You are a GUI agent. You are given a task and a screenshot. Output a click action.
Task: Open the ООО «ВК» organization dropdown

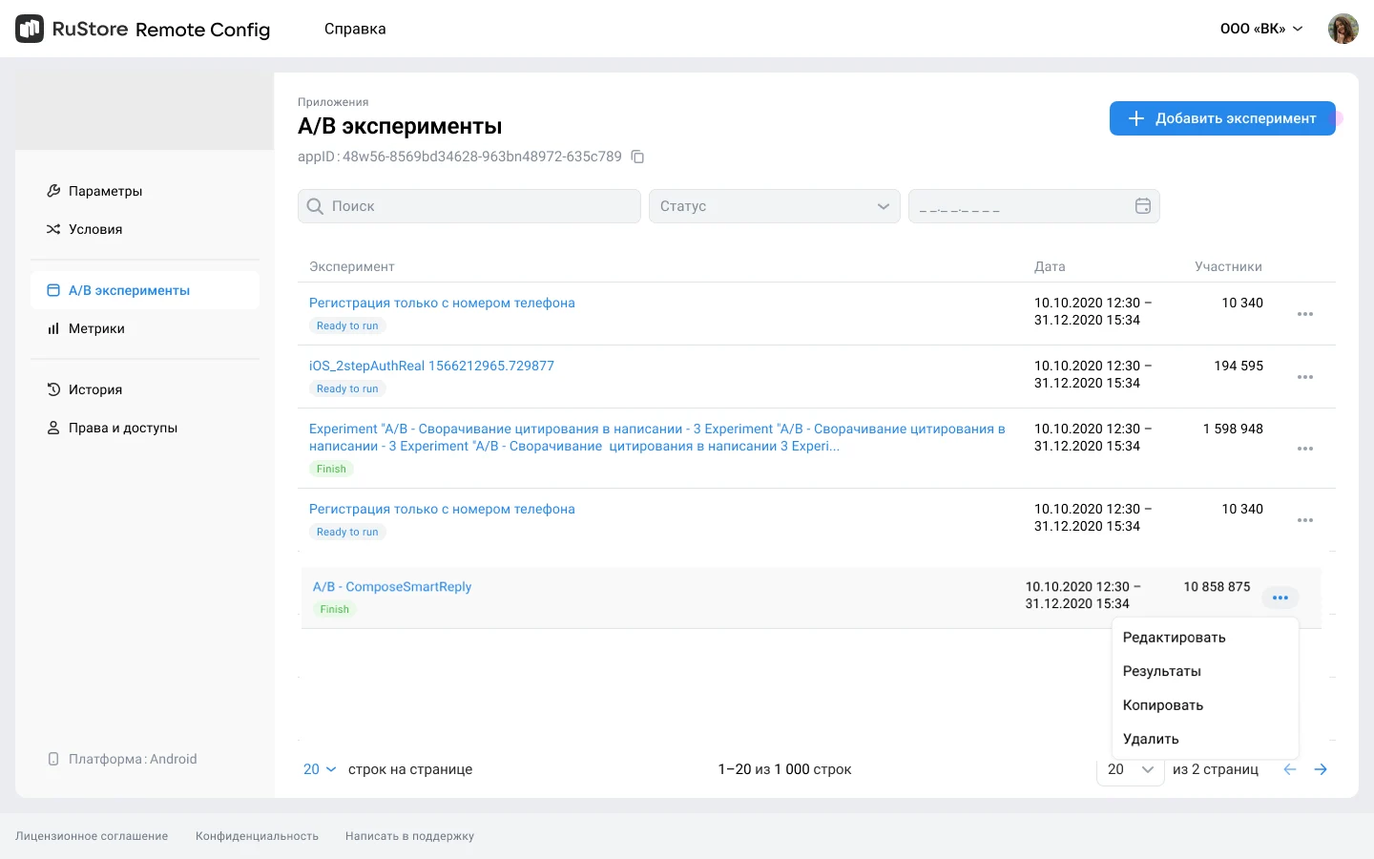1260,29
